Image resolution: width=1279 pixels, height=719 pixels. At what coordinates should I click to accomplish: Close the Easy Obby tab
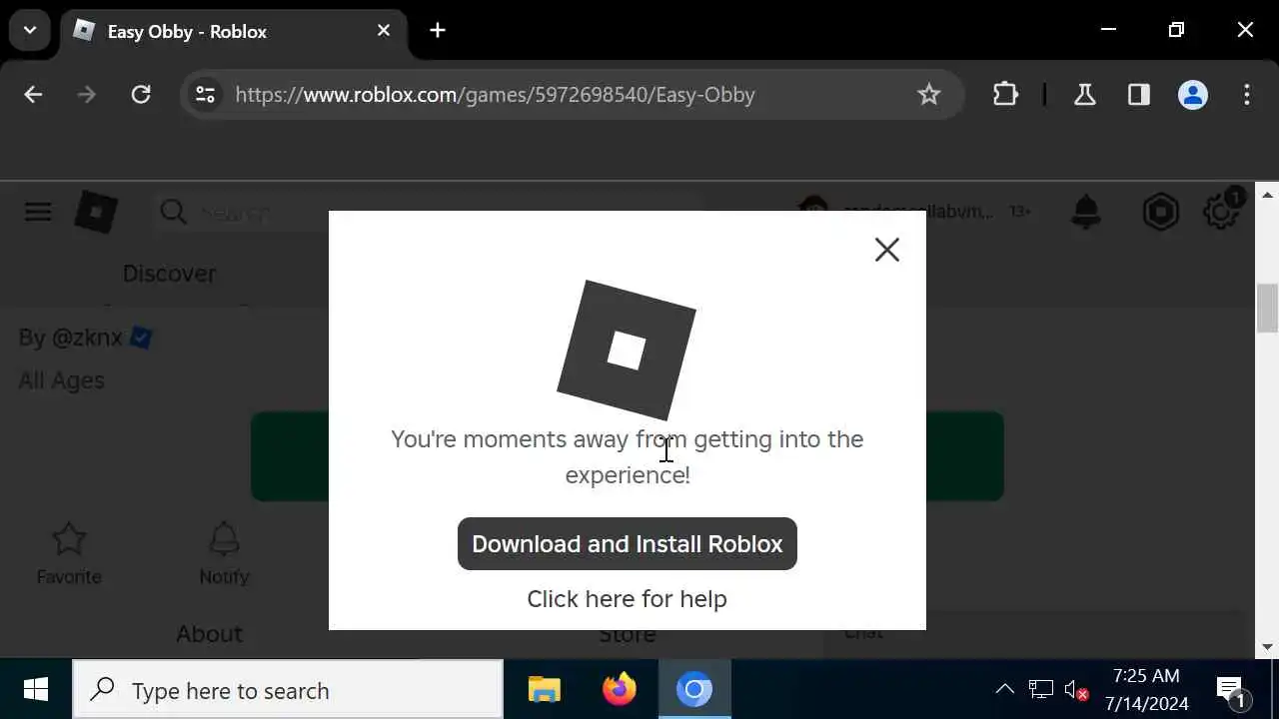384,31
